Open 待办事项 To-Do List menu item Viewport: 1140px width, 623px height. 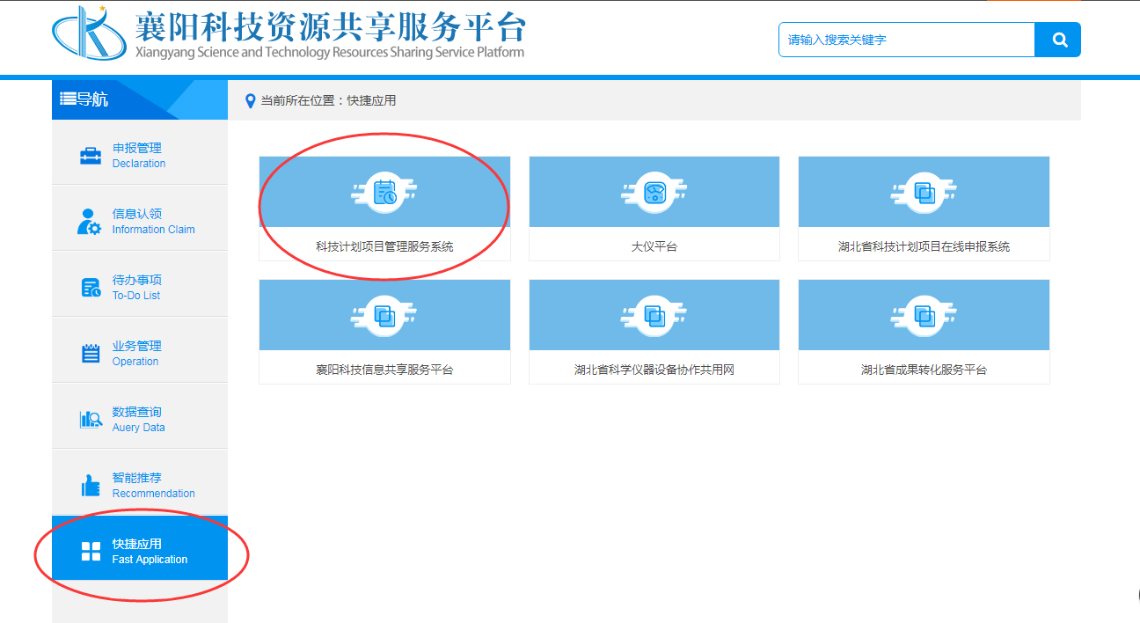tap(140, 284)
